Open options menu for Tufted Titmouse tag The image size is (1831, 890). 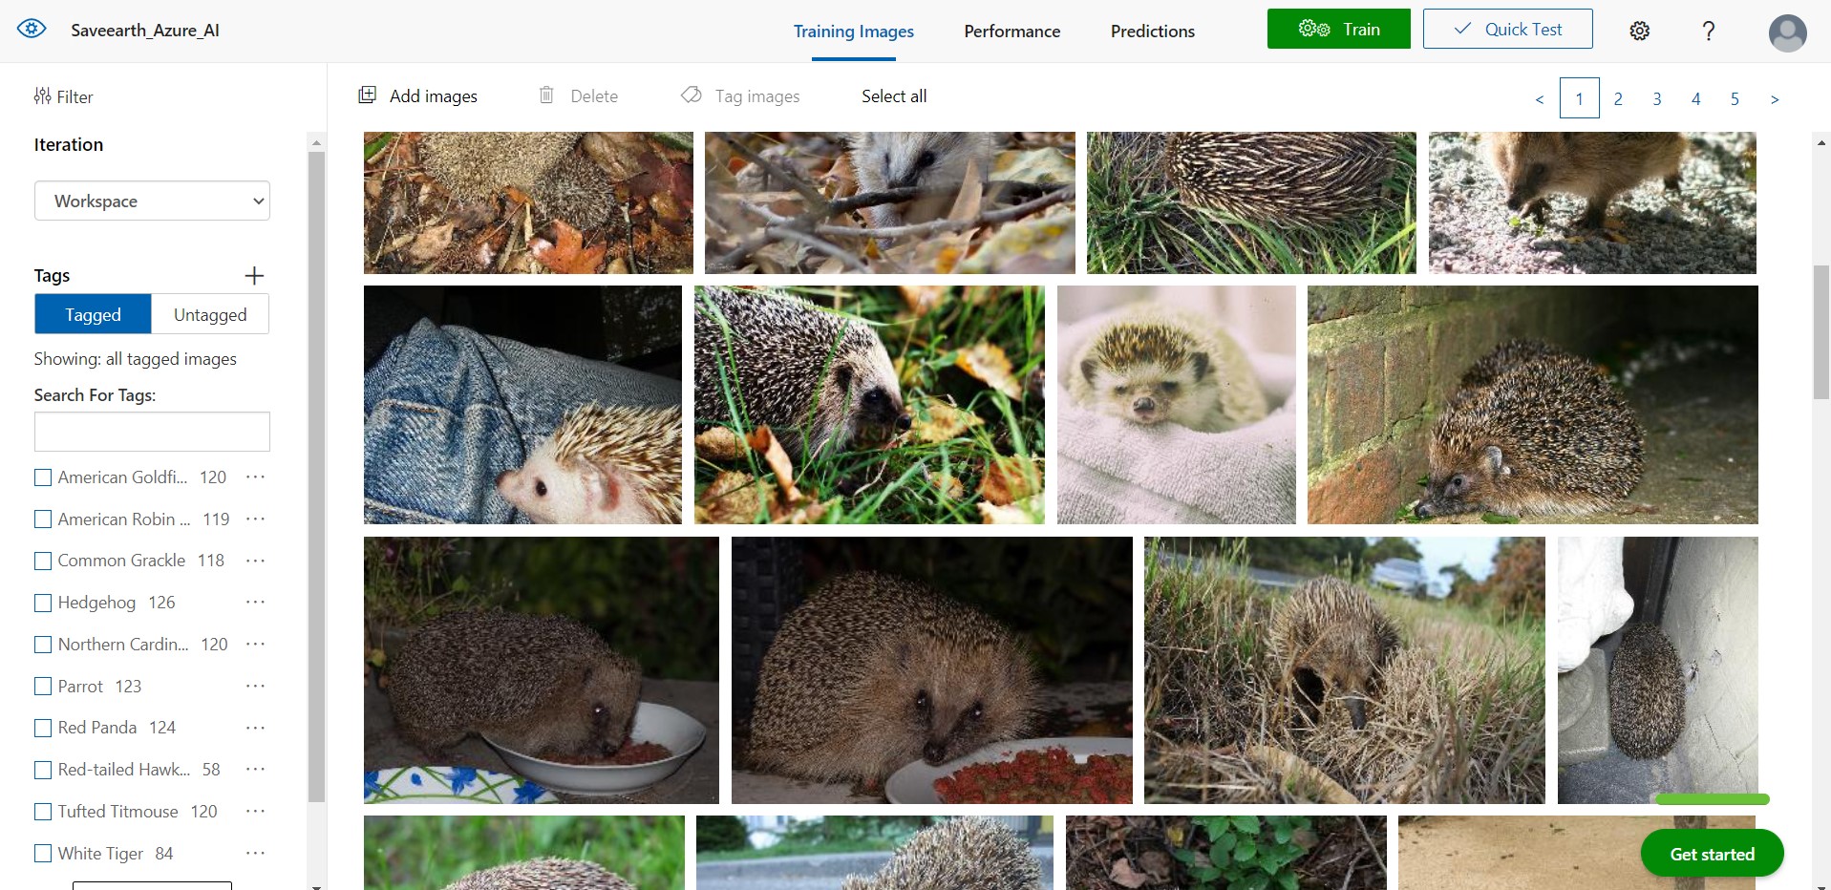coord(255,811)
